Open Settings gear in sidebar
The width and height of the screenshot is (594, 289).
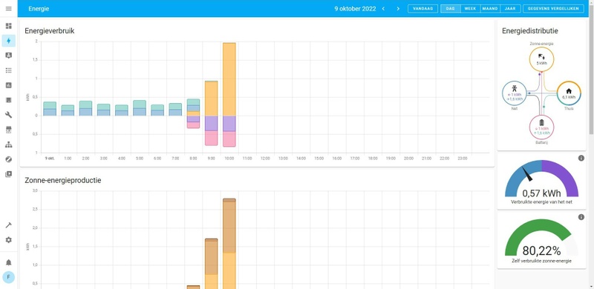tap(9, 240)
